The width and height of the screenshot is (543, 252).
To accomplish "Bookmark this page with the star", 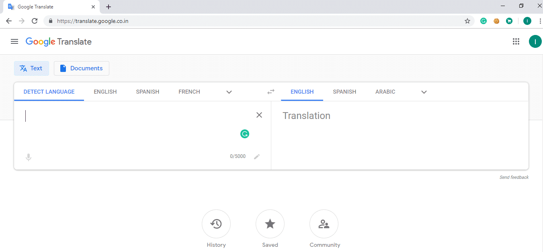I will tap(467, 20).
